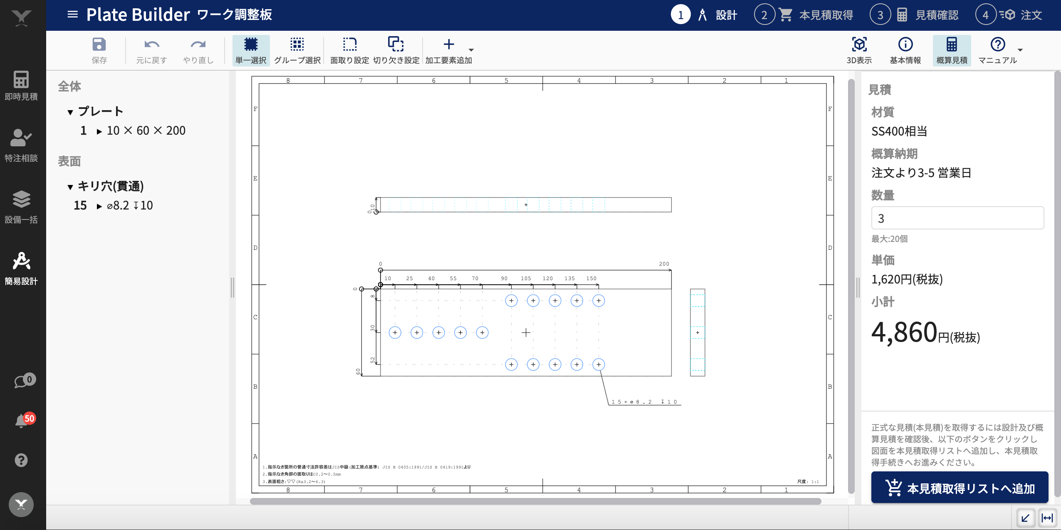Open Manual (マニュアル) help icon
Image resolution: width=1061 pixels, height=530 pixels.
(x=998, y=44)
